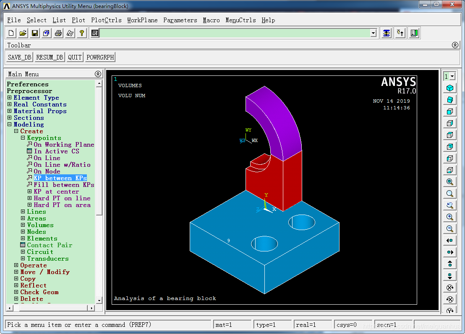This screenshot has height=334, width=465.
Task: Expand the Operate node
Action: click(16, 265)
